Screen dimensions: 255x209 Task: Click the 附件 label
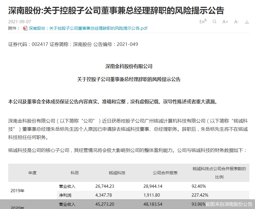[x=14, y=28]
